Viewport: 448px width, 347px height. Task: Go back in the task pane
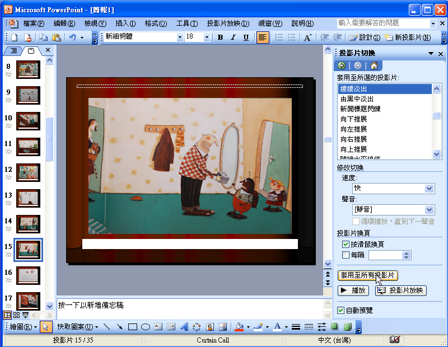tap(342, 65)
